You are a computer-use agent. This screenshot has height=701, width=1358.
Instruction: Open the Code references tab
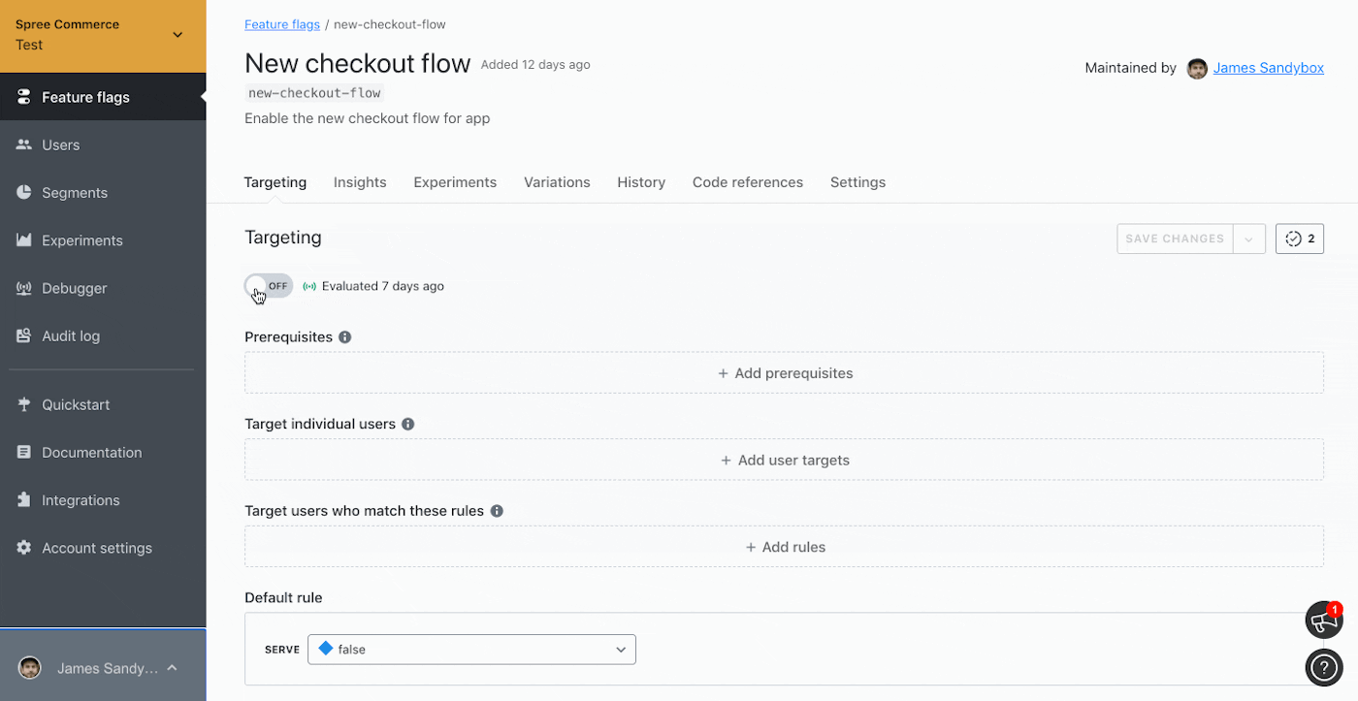[x=747, y=182]
